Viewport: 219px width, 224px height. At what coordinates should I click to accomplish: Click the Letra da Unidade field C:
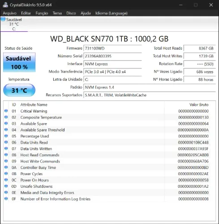coord(112,80)
